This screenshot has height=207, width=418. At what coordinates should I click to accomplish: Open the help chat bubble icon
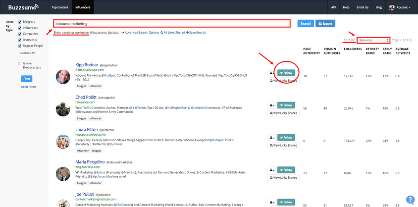pos(410,200)
